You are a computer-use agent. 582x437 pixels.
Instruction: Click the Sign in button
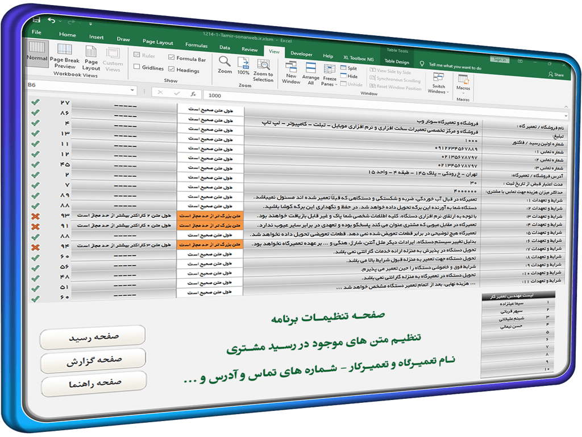point(500,59)
